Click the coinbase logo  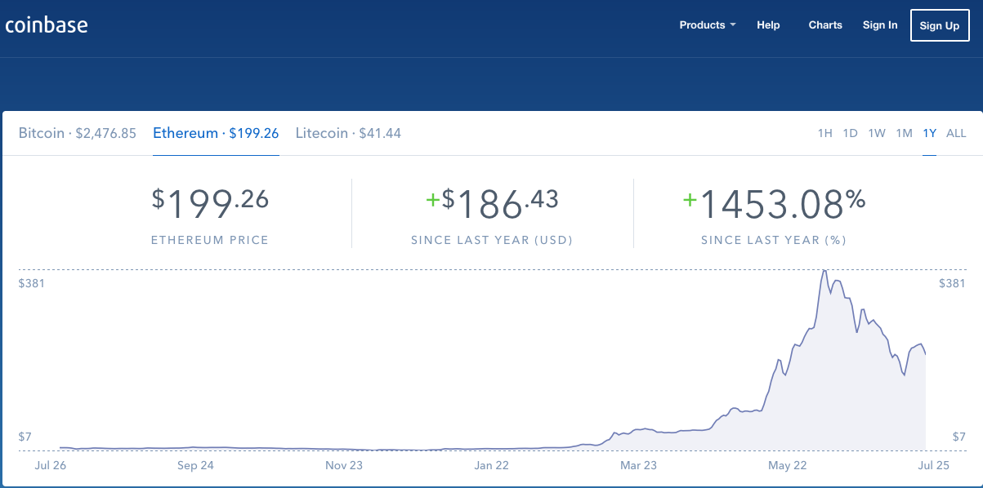[x=46, y=25]
